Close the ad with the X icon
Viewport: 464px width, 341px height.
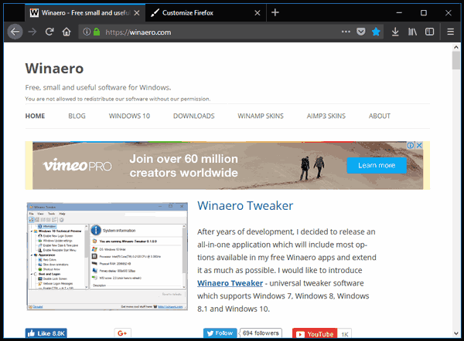[419, 145]
